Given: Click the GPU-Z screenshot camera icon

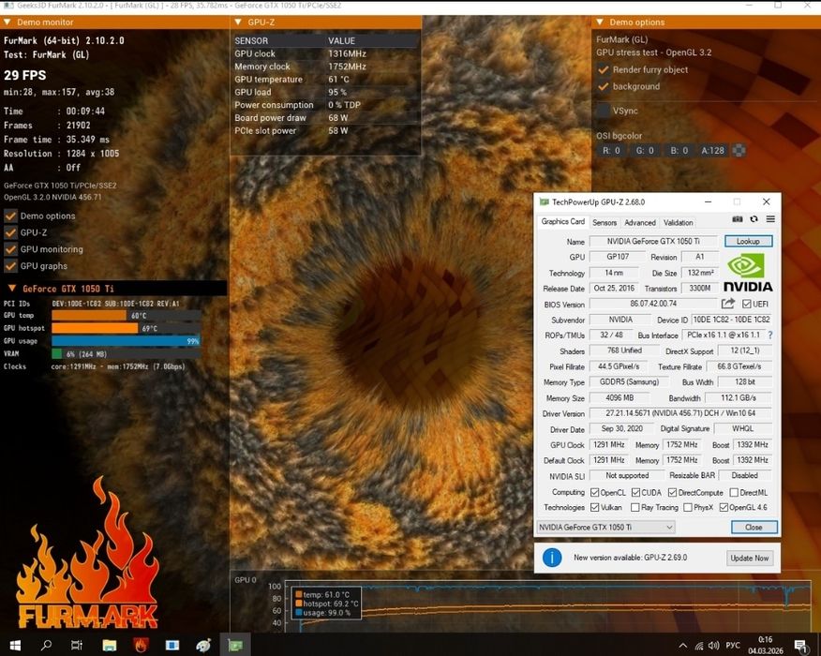Looking at the screenshot, I should click(738, 219).
